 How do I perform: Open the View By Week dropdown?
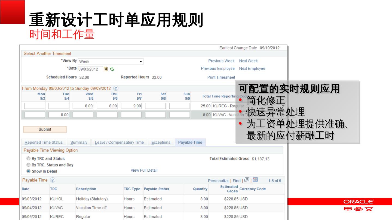point(111,61)
